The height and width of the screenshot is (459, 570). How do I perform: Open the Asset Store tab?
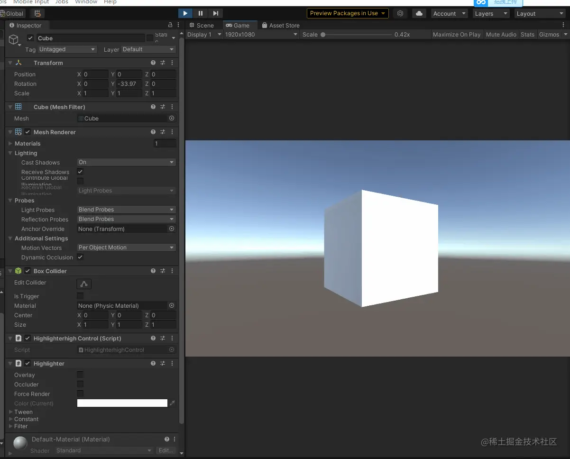click(x=280, y=25)
